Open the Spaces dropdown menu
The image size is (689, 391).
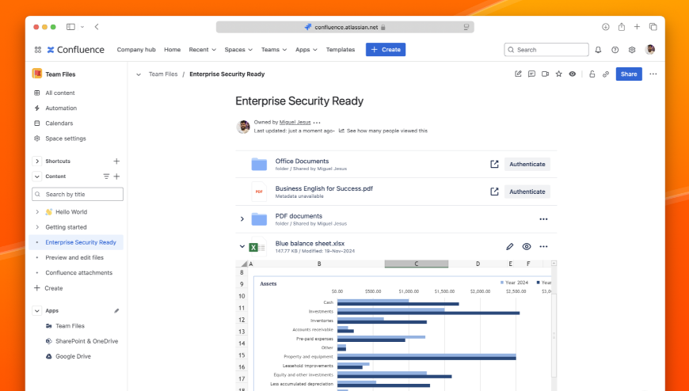click(x=238, y=50)
